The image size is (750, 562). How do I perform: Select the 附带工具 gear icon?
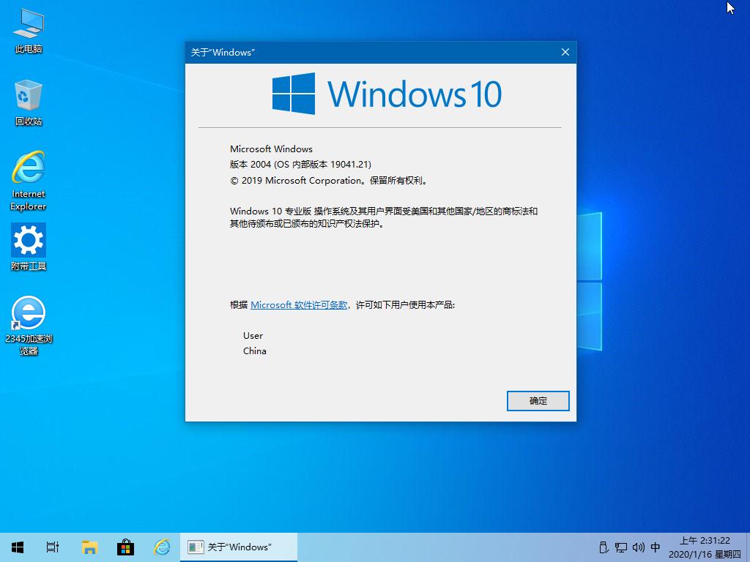point(29,247)
